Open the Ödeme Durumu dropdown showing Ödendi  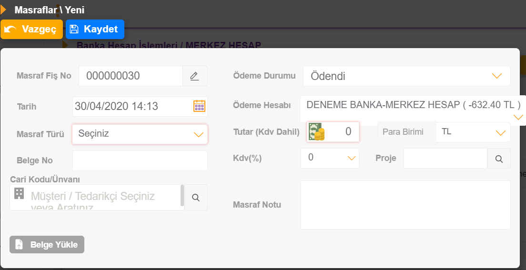406,76
